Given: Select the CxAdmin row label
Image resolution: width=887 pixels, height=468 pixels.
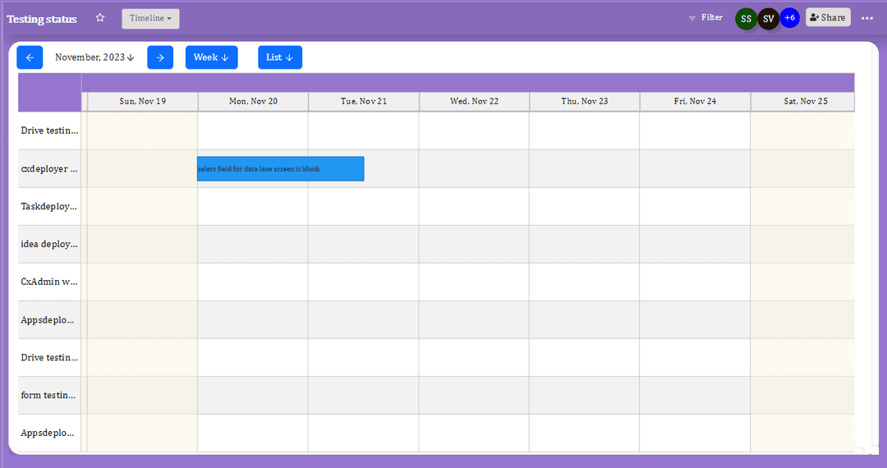Looking at the screenshot, I should (x=49, y=282).
